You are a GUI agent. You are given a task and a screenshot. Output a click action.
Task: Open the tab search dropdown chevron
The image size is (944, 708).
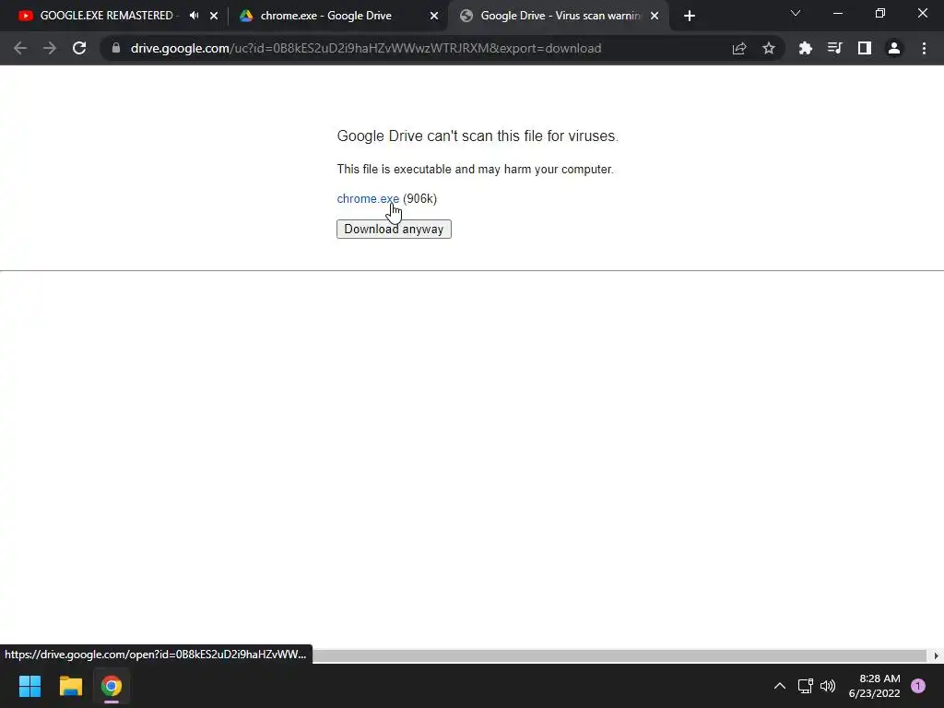796,13
